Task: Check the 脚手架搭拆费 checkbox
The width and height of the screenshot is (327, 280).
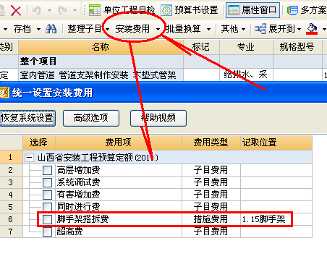Action: pyautogui.click(x=47, y=219)
